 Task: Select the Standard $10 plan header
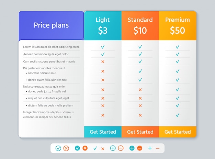[140, 26]
